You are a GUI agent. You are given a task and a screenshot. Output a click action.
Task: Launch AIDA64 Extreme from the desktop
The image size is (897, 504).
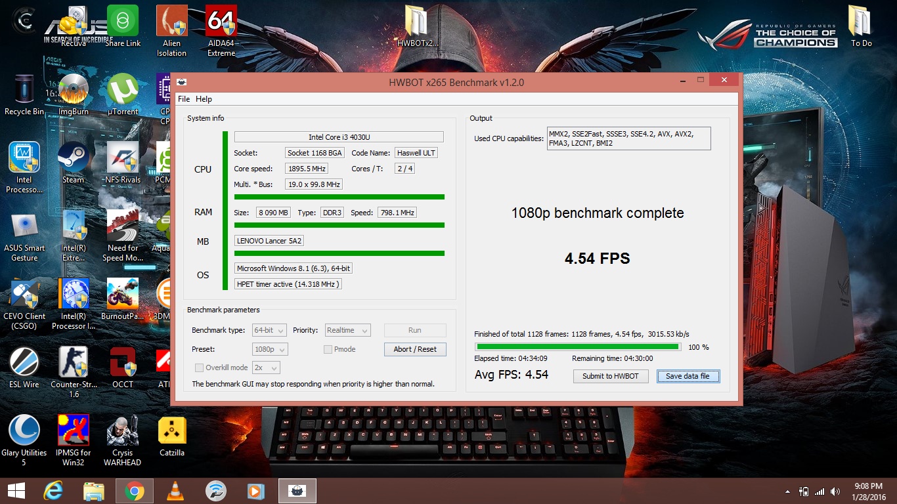pyautogui.click(x=221, y=31)
